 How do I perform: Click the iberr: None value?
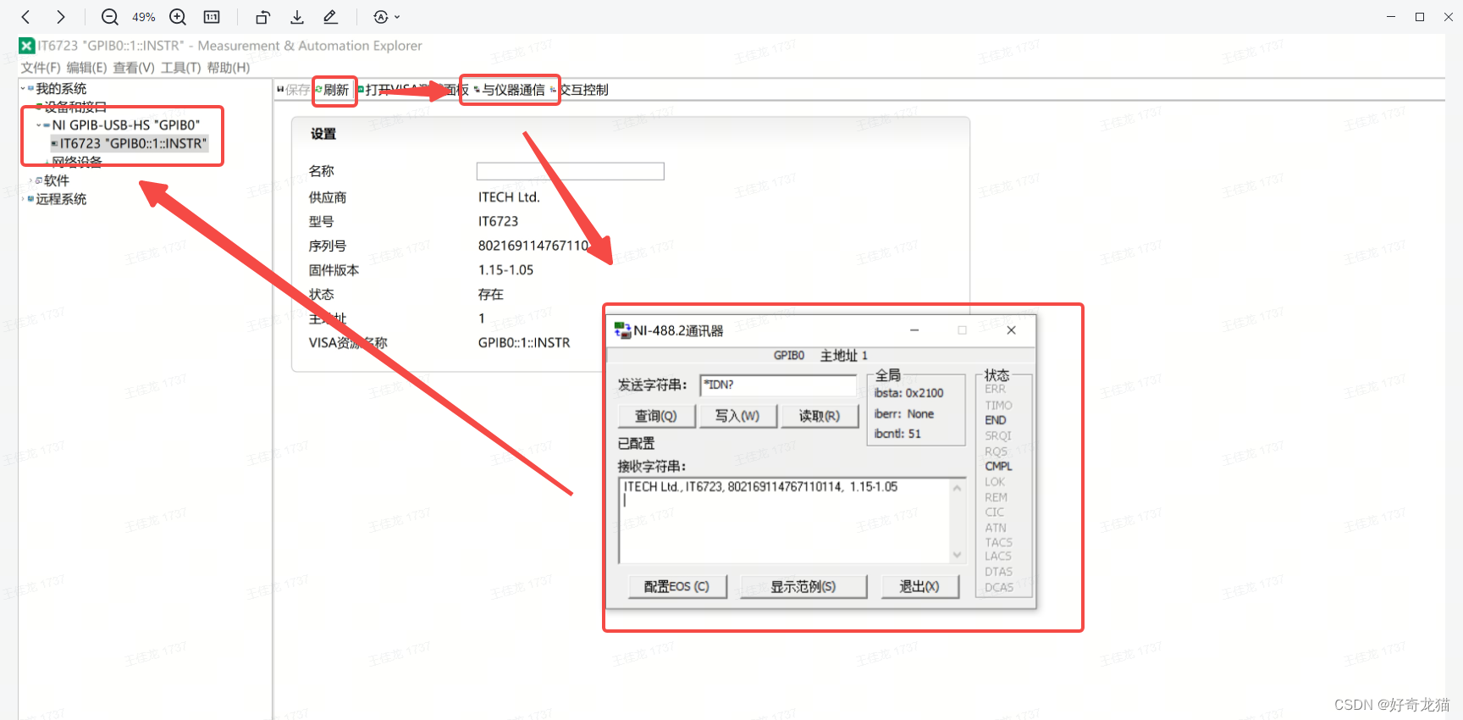tap(904, 414)
